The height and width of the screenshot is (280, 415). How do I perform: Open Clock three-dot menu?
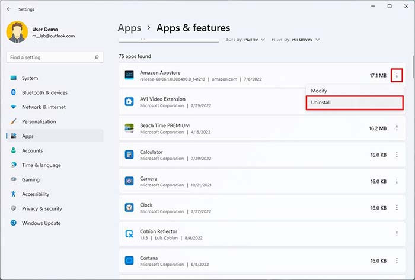coord(397,207)
